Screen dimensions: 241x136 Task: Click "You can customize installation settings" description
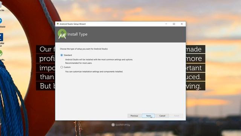click(x=94, y=71)
